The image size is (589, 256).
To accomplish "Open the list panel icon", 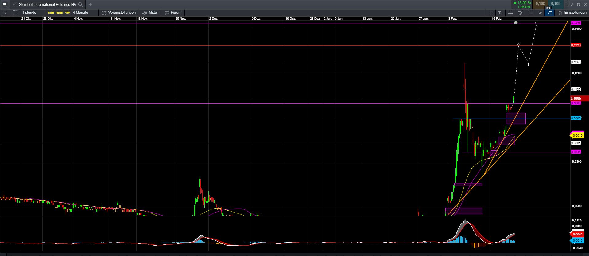I will pos(5,13).
